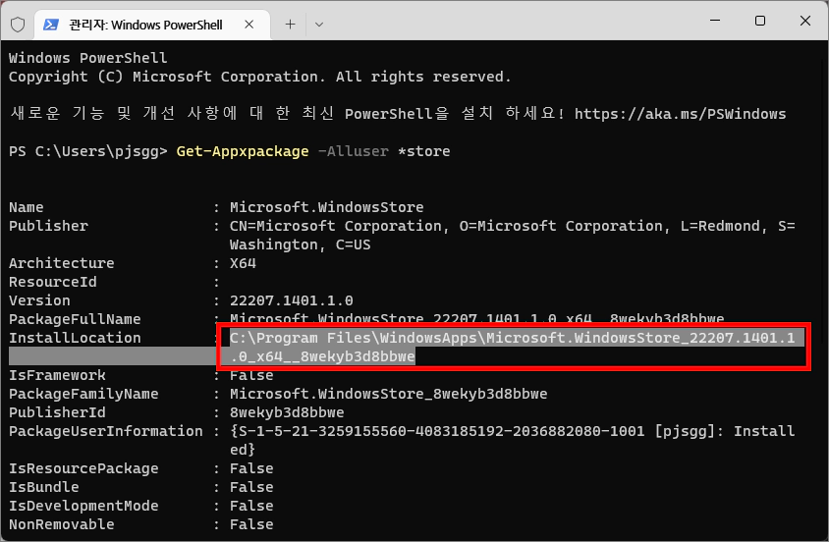Click the PackageUserInformation SID value
This screenshot has height=542, width=829.
click(x=513, y=441)
